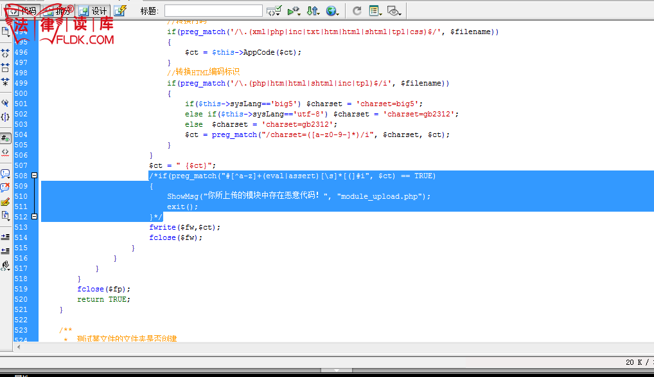654x377 pixels.
Task: Switch to 设计 (Design) view
Action: 93,11
